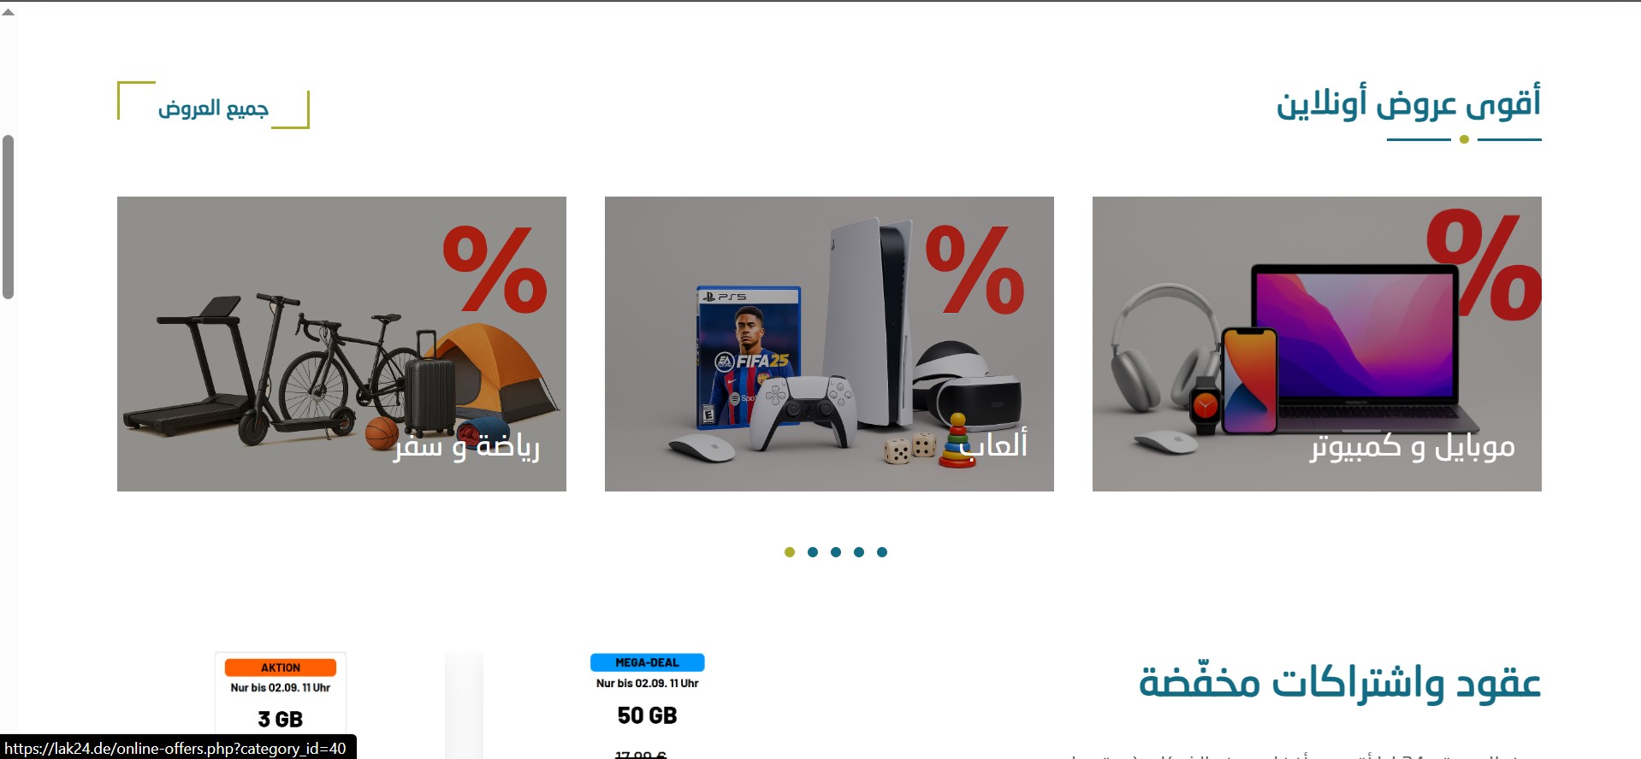1641x759 pixels.
Task: Click the MEGA-DEAL blue badge
Action: pos(648,662)
